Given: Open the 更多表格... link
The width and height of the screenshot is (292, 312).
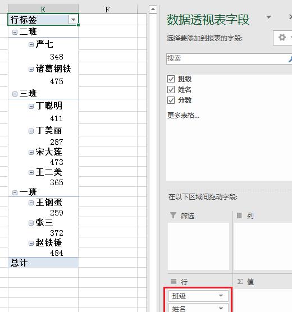Looking at the screenshot, I should click(183, 115).
